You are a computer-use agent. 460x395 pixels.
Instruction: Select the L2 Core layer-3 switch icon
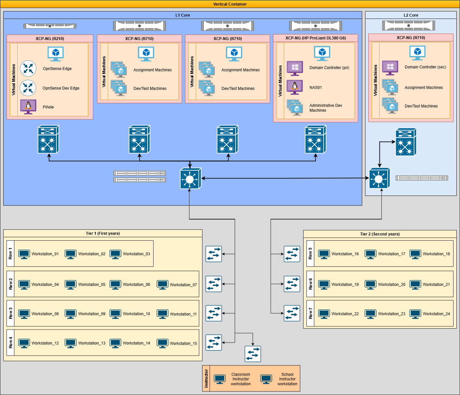click(x=379, y=178)
